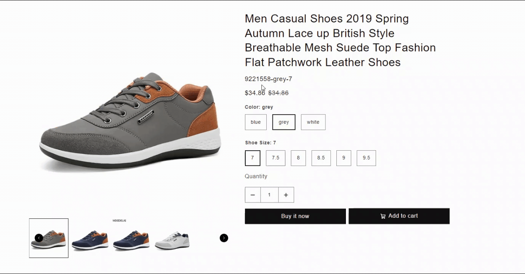The width and height of the screenshot is (525, 274).
Task: Select shoe size 9
Action: coord(344,158)
